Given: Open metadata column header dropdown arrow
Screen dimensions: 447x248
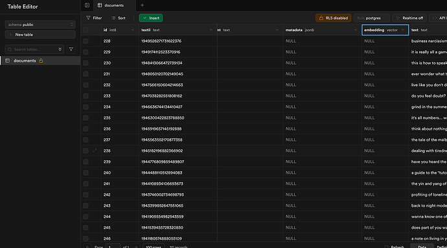Looking at the screenshot, I should [355, 30].
